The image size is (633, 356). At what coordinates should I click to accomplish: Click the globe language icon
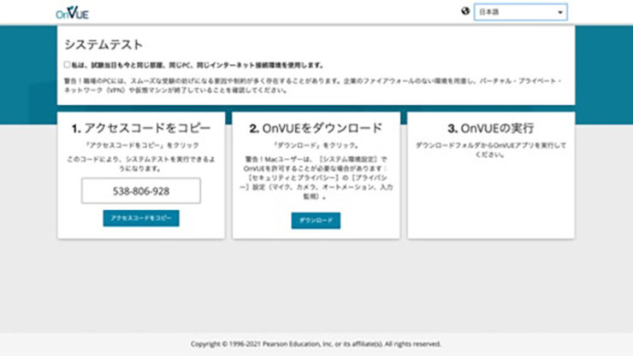465,11
